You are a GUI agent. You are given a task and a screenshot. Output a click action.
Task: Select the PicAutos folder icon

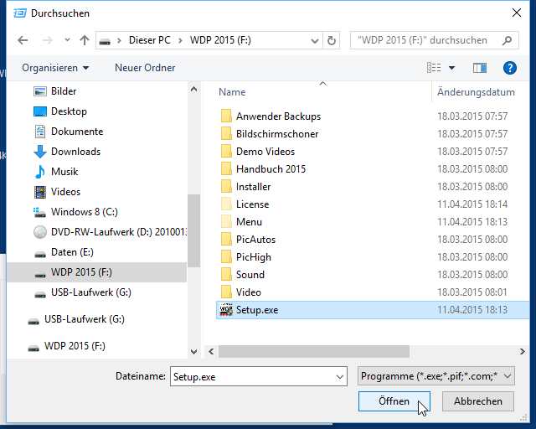(226, 240)
